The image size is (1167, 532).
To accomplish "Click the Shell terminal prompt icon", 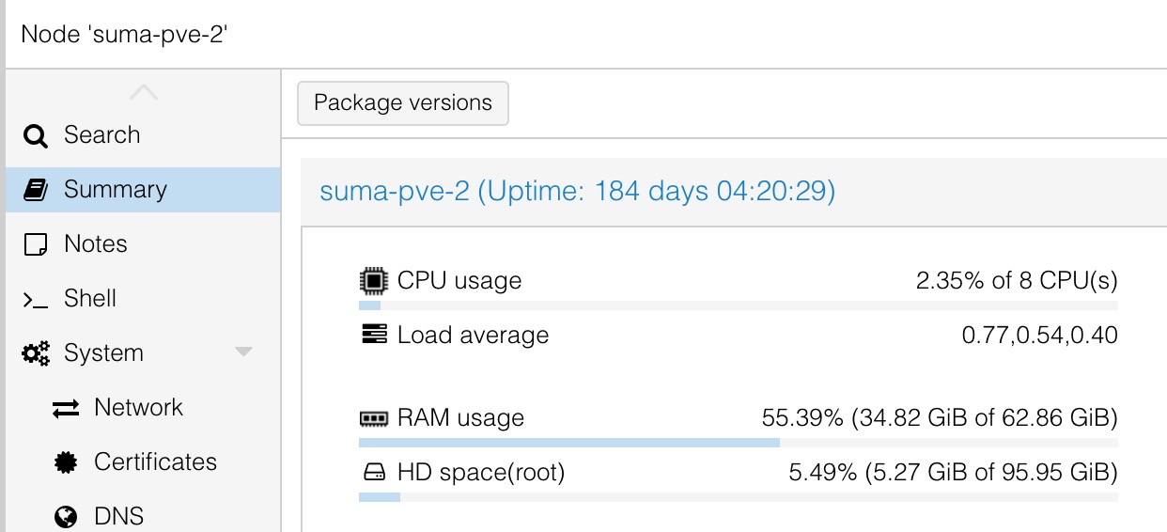I will point(36,300).
